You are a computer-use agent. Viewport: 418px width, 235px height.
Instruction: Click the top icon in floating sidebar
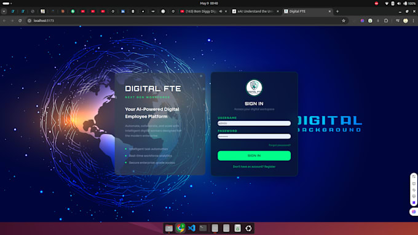[414, 177]
